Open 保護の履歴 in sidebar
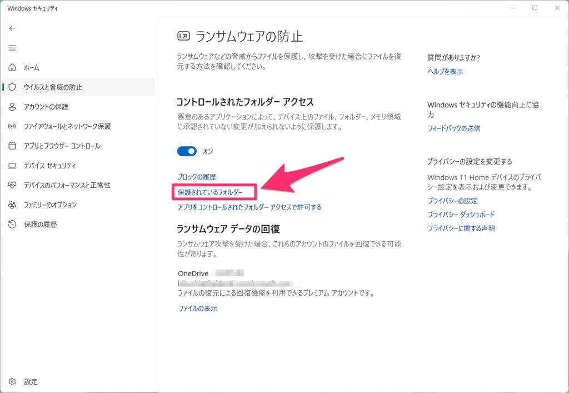 (x=40, y=225)
